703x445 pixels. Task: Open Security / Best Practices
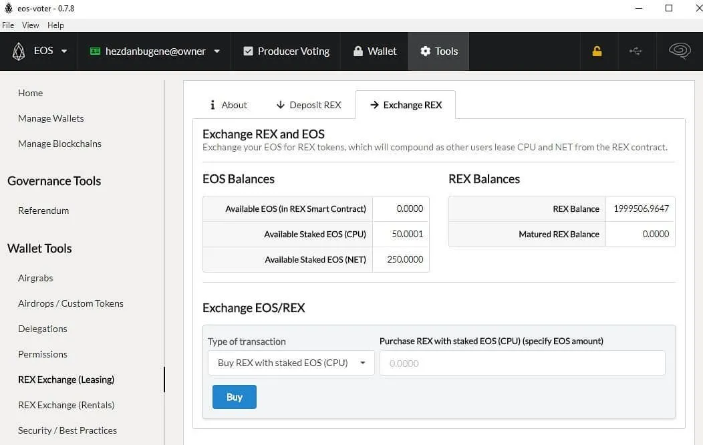[x=67, y=430]
